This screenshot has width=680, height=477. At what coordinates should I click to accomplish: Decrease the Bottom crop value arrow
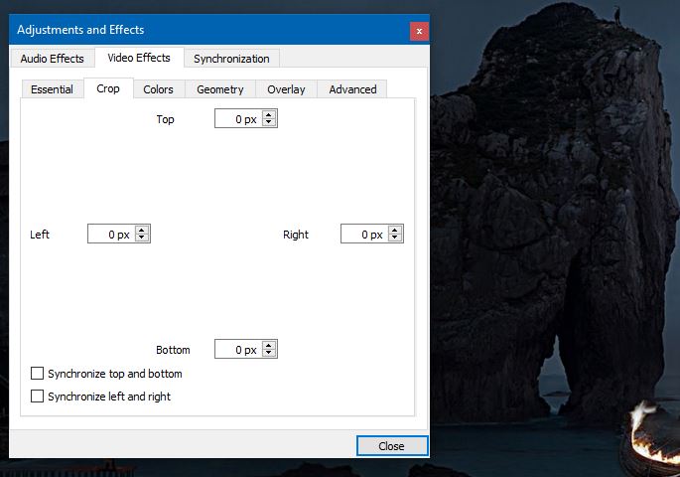[x=269, y=353]
